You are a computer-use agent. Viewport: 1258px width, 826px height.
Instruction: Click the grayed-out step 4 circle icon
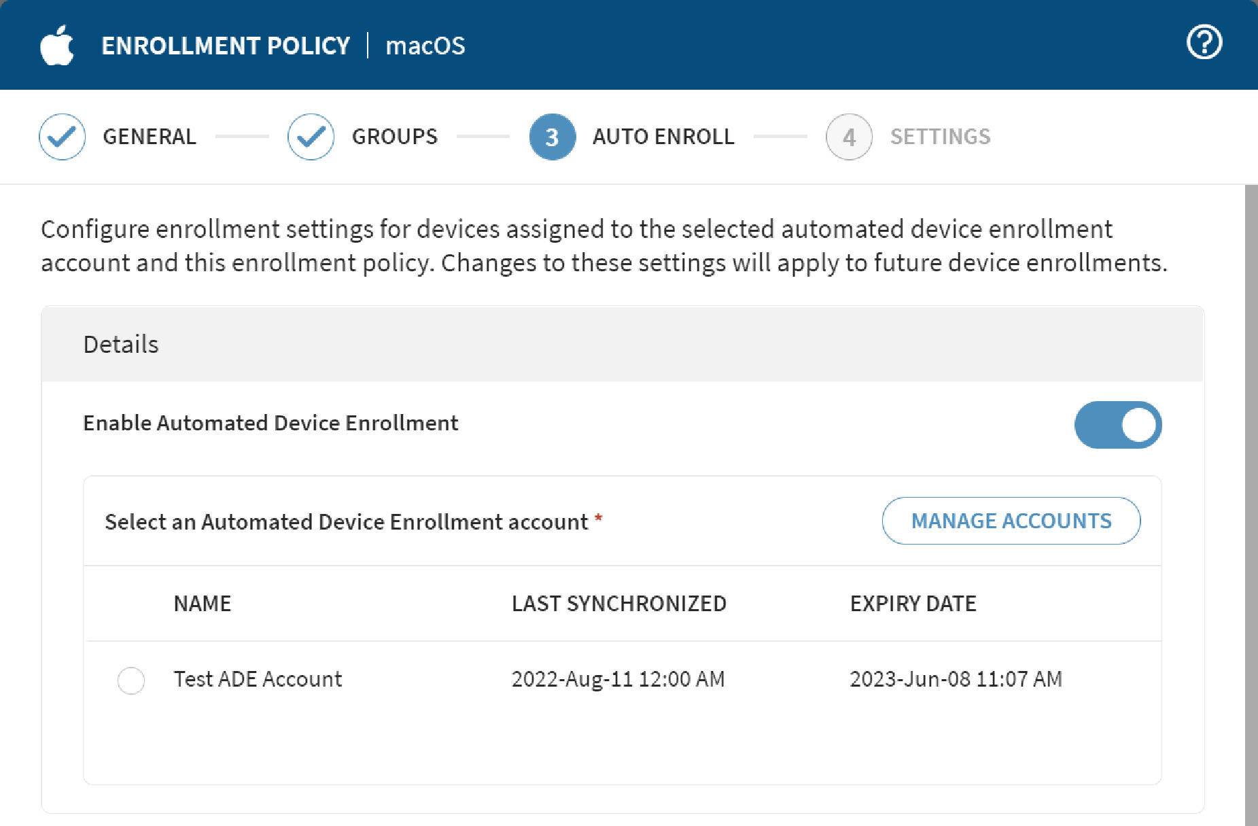point(848,137)
